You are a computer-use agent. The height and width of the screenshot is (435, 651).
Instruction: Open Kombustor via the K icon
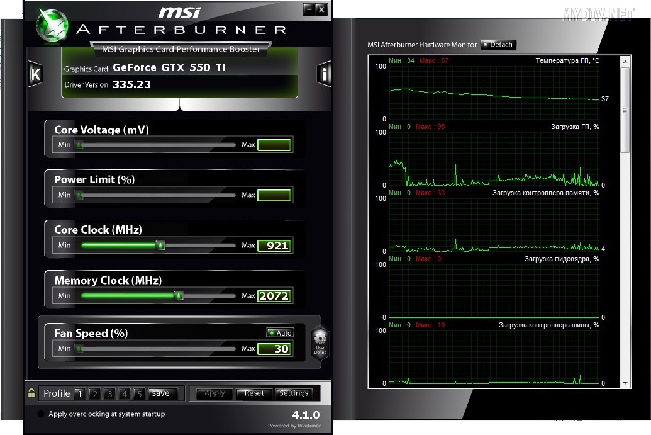35,74
